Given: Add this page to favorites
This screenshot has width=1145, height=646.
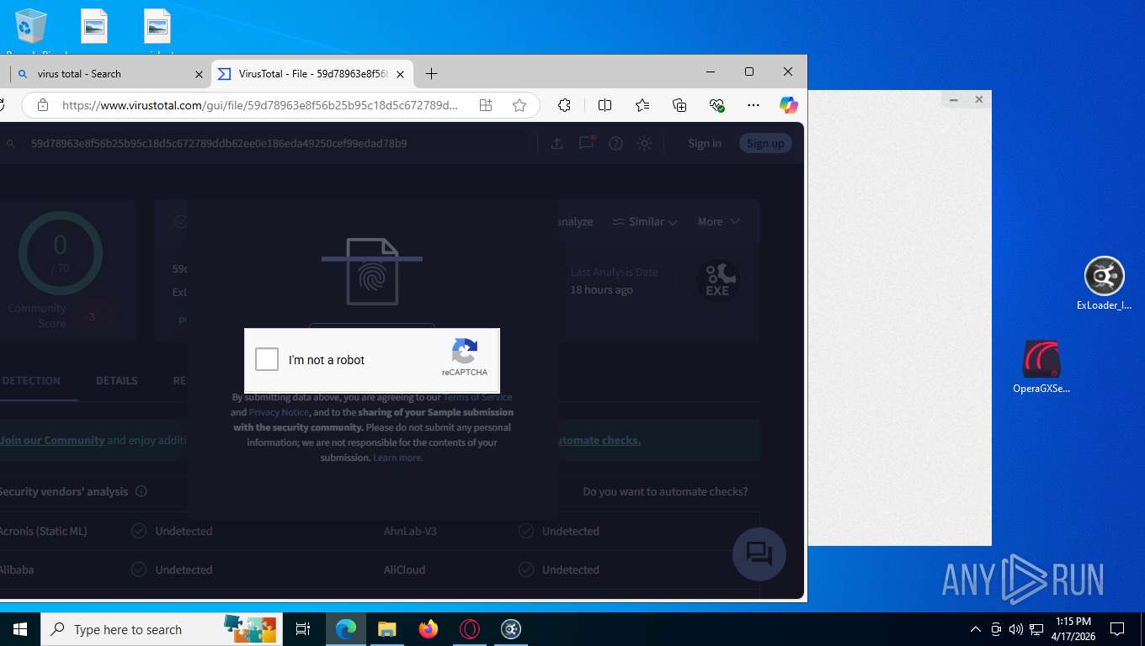Looking at the screenshot, I should (x=519, y=105).
